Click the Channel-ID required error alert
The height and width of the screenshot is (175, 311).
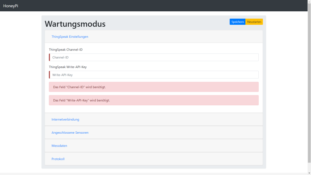click(154, 87)
